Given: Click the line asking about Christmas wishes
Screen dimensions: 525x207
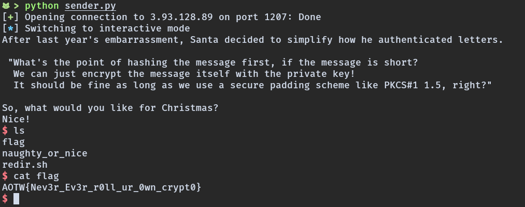Looking at the screenshot, I should pyautogui.click(x=110, y=107).
